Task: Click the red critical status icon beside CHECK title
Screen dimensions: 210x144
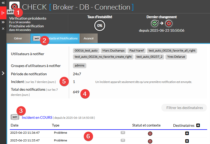Action: 14,7
